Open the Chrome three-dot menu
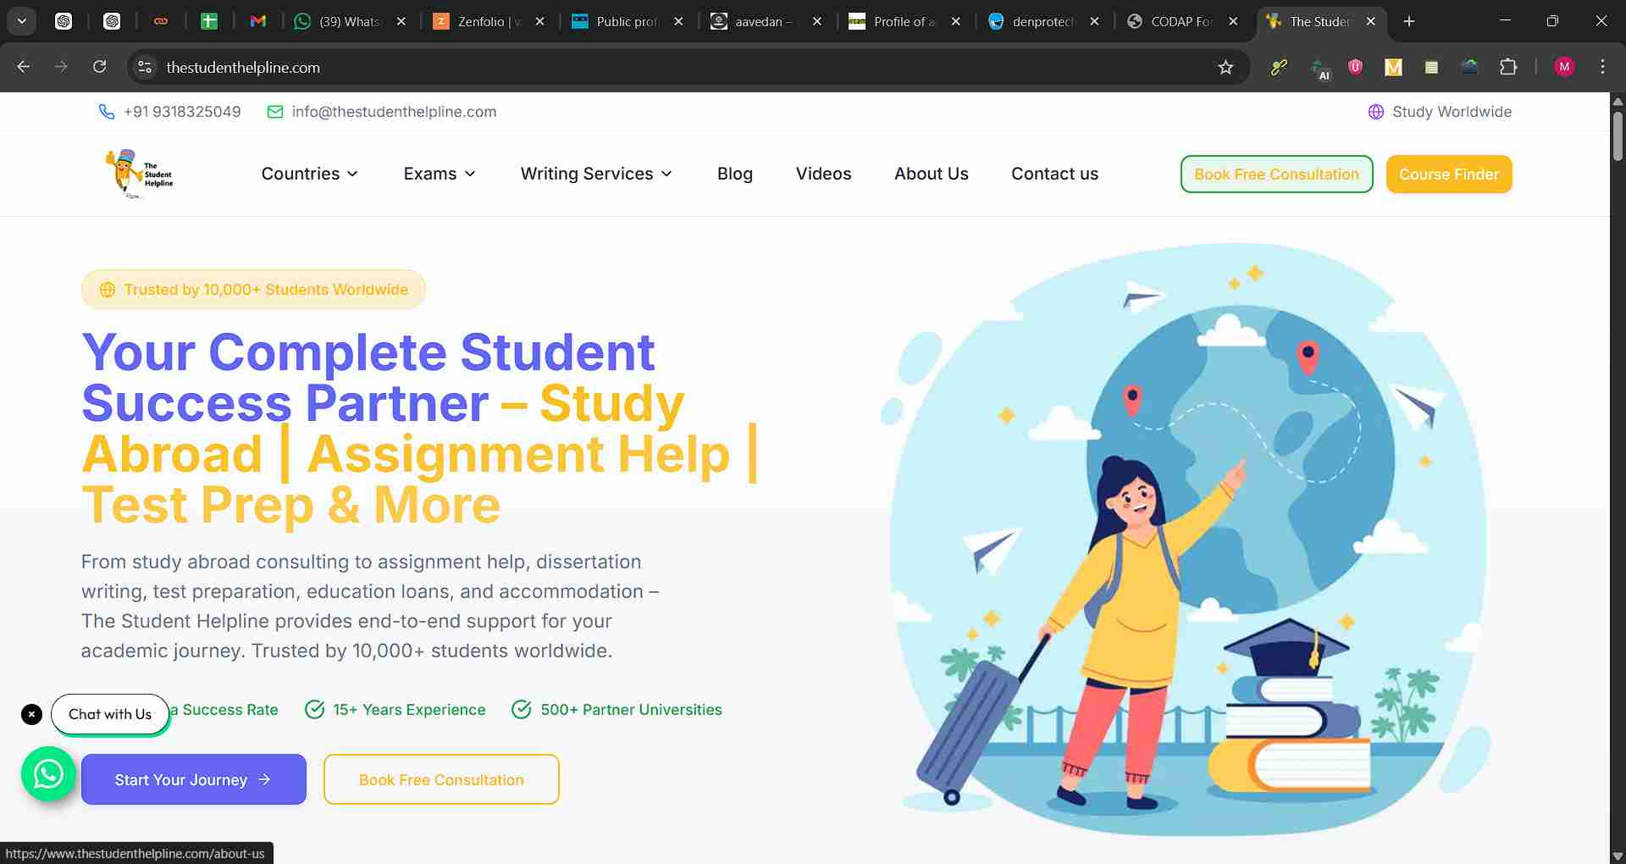 1602,67
